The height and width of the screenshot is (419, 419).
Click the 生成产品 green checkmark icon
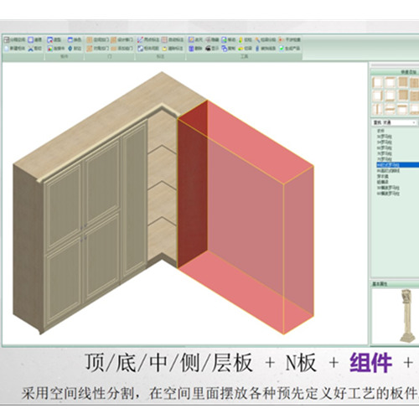pos(282,49)
